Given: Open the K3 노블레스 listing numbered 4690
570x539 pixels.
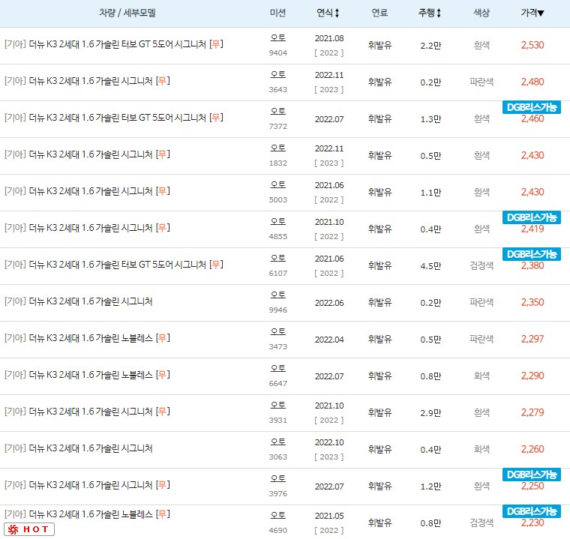Looking at the screenshot, I should [87, 514].
